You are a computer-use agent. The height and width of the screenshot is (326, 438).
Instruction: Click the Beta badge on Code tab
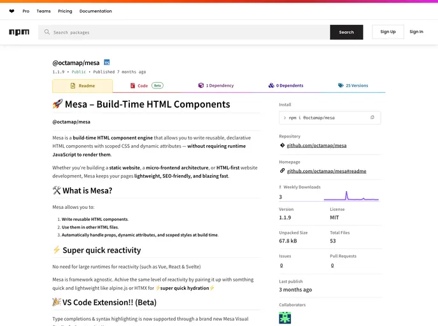[x=157, y=85]
